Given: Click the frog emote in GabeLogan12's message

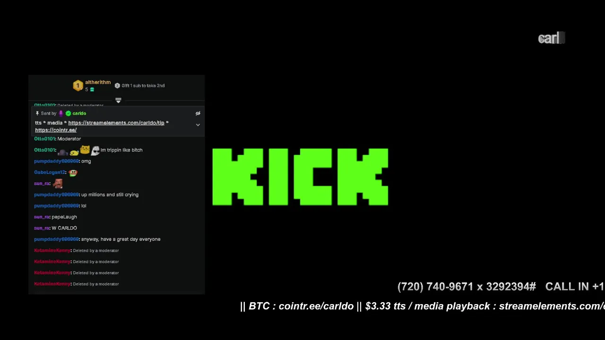Looking at the screenshot, I should (73, 172).
